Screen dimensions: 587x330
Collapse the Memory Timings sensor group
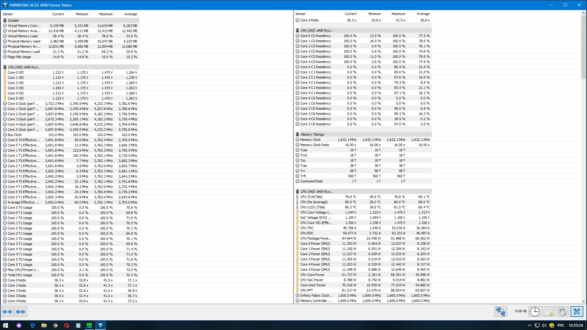coord(312,134)
